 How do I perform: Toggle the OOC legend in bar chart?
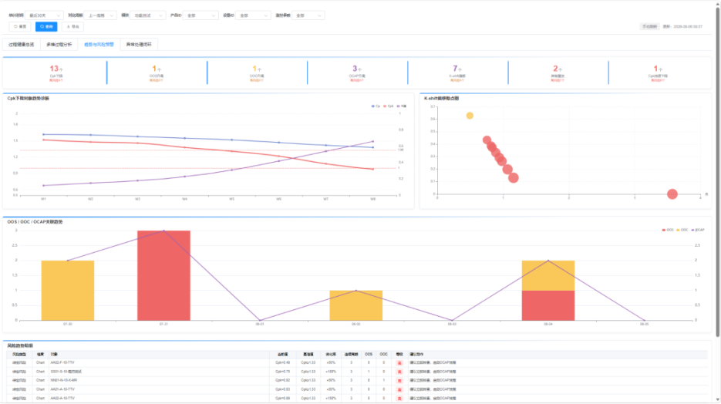tap(682, 230)
